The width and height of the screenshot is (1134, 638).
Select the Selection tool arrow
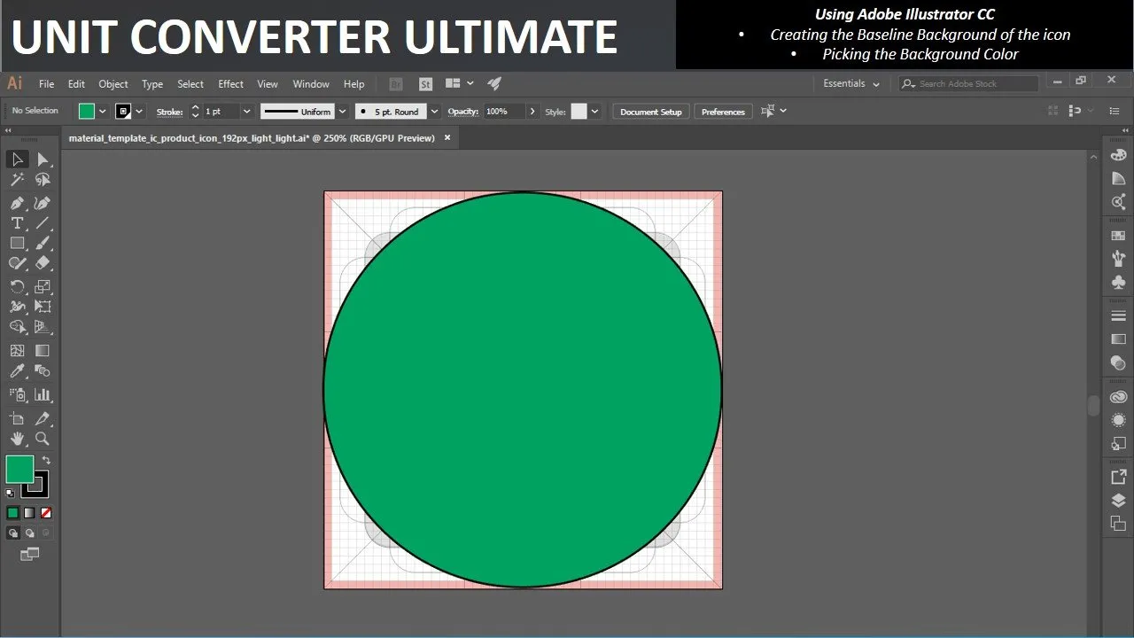[x=17, y=159]
